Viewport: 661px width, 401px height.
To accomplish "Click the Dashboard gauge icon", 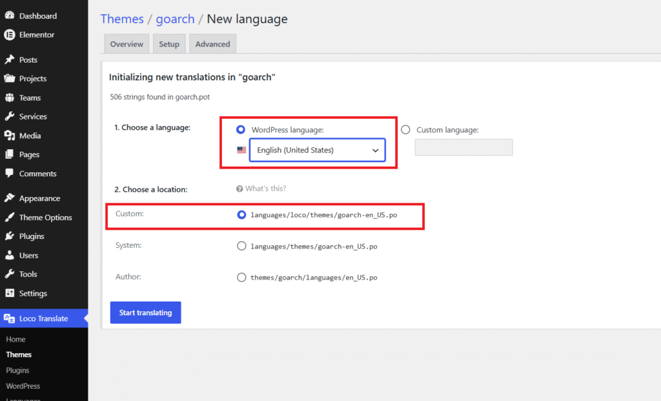I will [9, 15].
